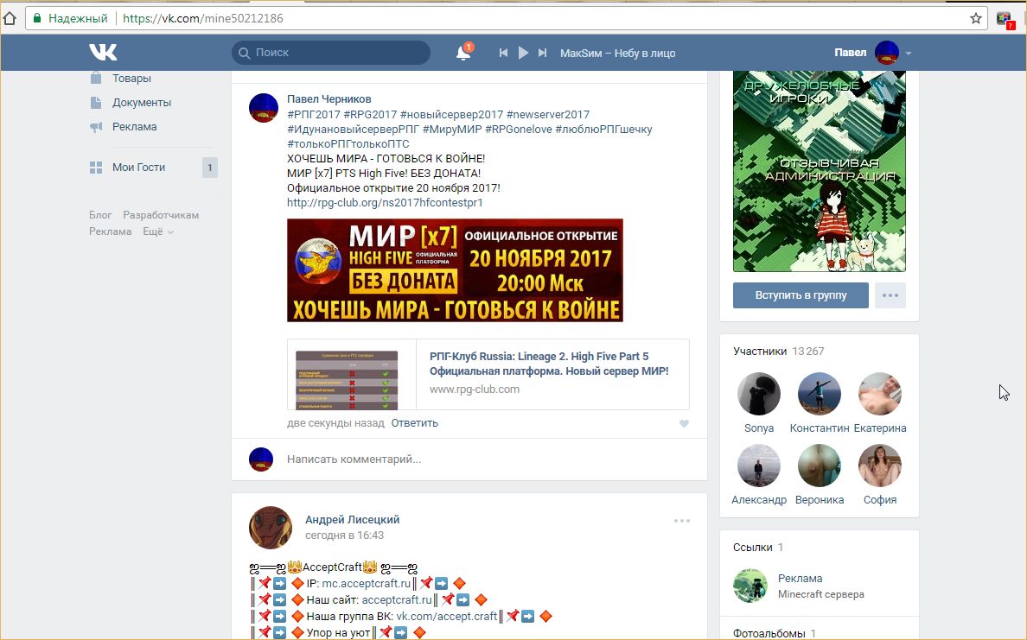1027x640 pixels.
Task: Open vk.com/accept.craft link in post
Action: 447,616
